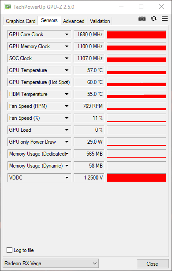172x271 pixels.
Task: Take a screenshot with the camera icon
Action: click(x=142, y=19)
